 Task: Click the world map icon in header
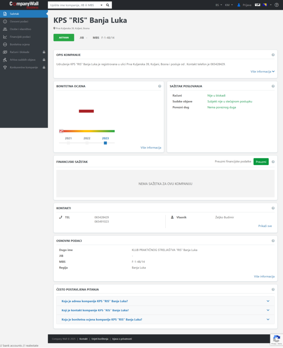click(258, 5)
